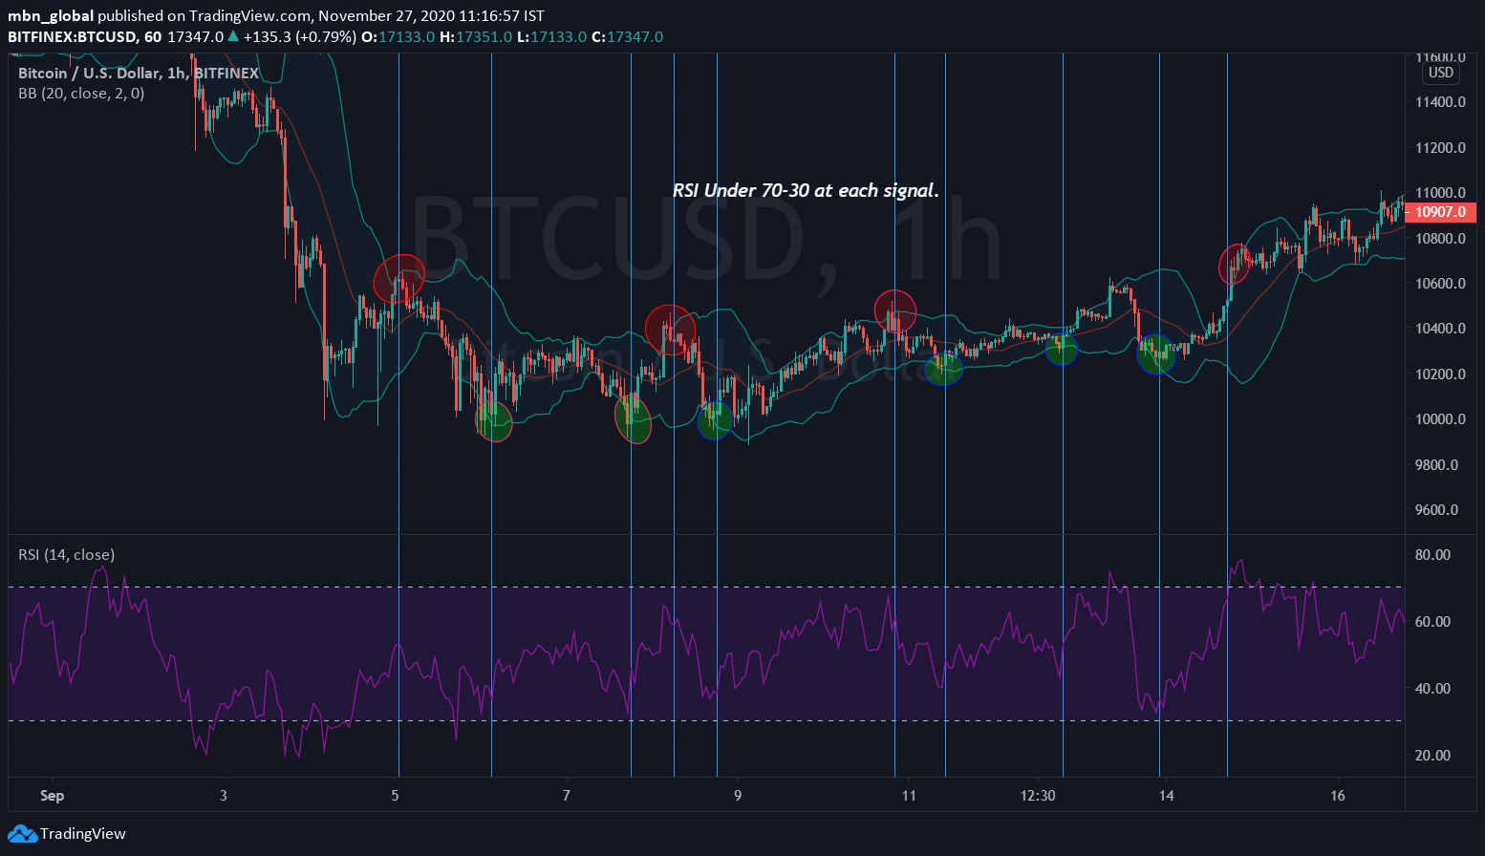Screen dimensions: 1485x856
Task: Click the 11200.0 price scale label
Action: [1440, 148]
